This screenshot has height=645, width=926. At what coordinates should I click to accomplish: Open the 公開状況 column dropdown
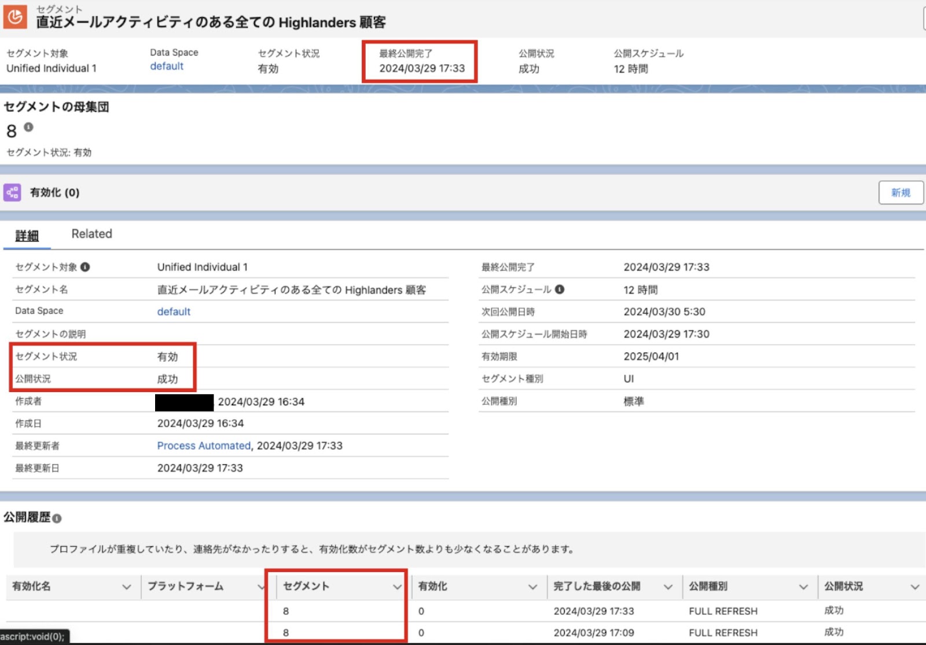click(x=915, y=587)
